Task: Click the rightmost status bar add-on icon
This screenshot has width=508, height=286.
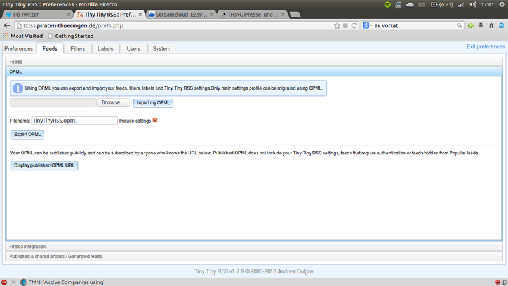Action: click(x=505, y=282)
